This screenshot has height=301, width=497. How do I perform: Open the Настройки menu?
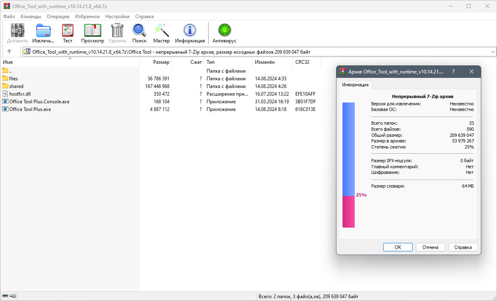[117, 17]
